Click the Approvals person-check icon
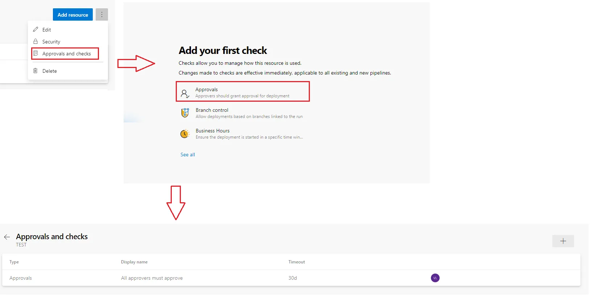The height and width of the screenshot is (296, 590). (185, 94)
